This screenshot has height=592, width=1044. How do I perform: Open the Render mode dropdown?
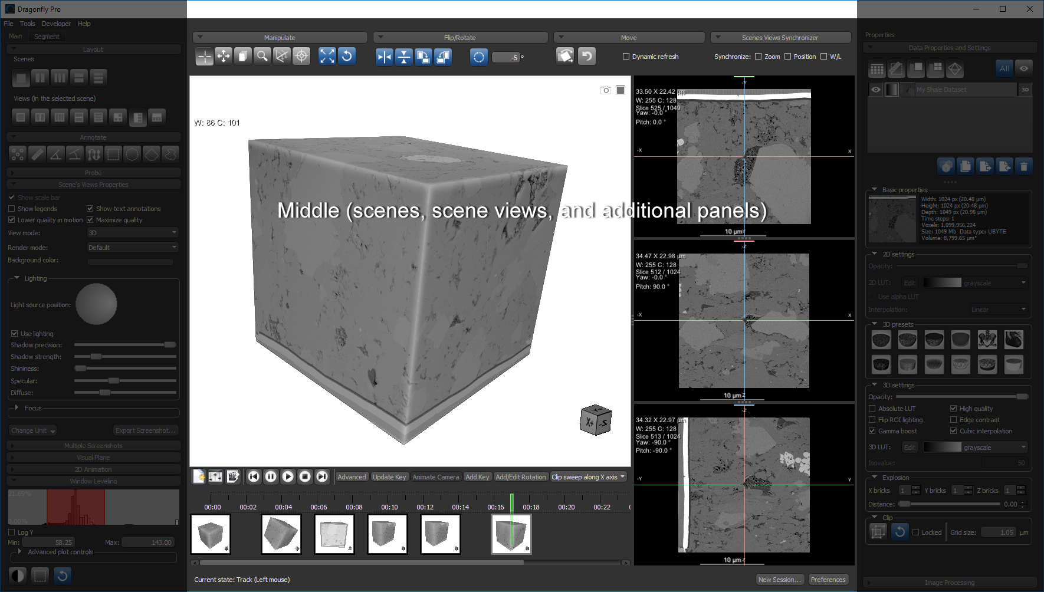[x=132, y=248]
